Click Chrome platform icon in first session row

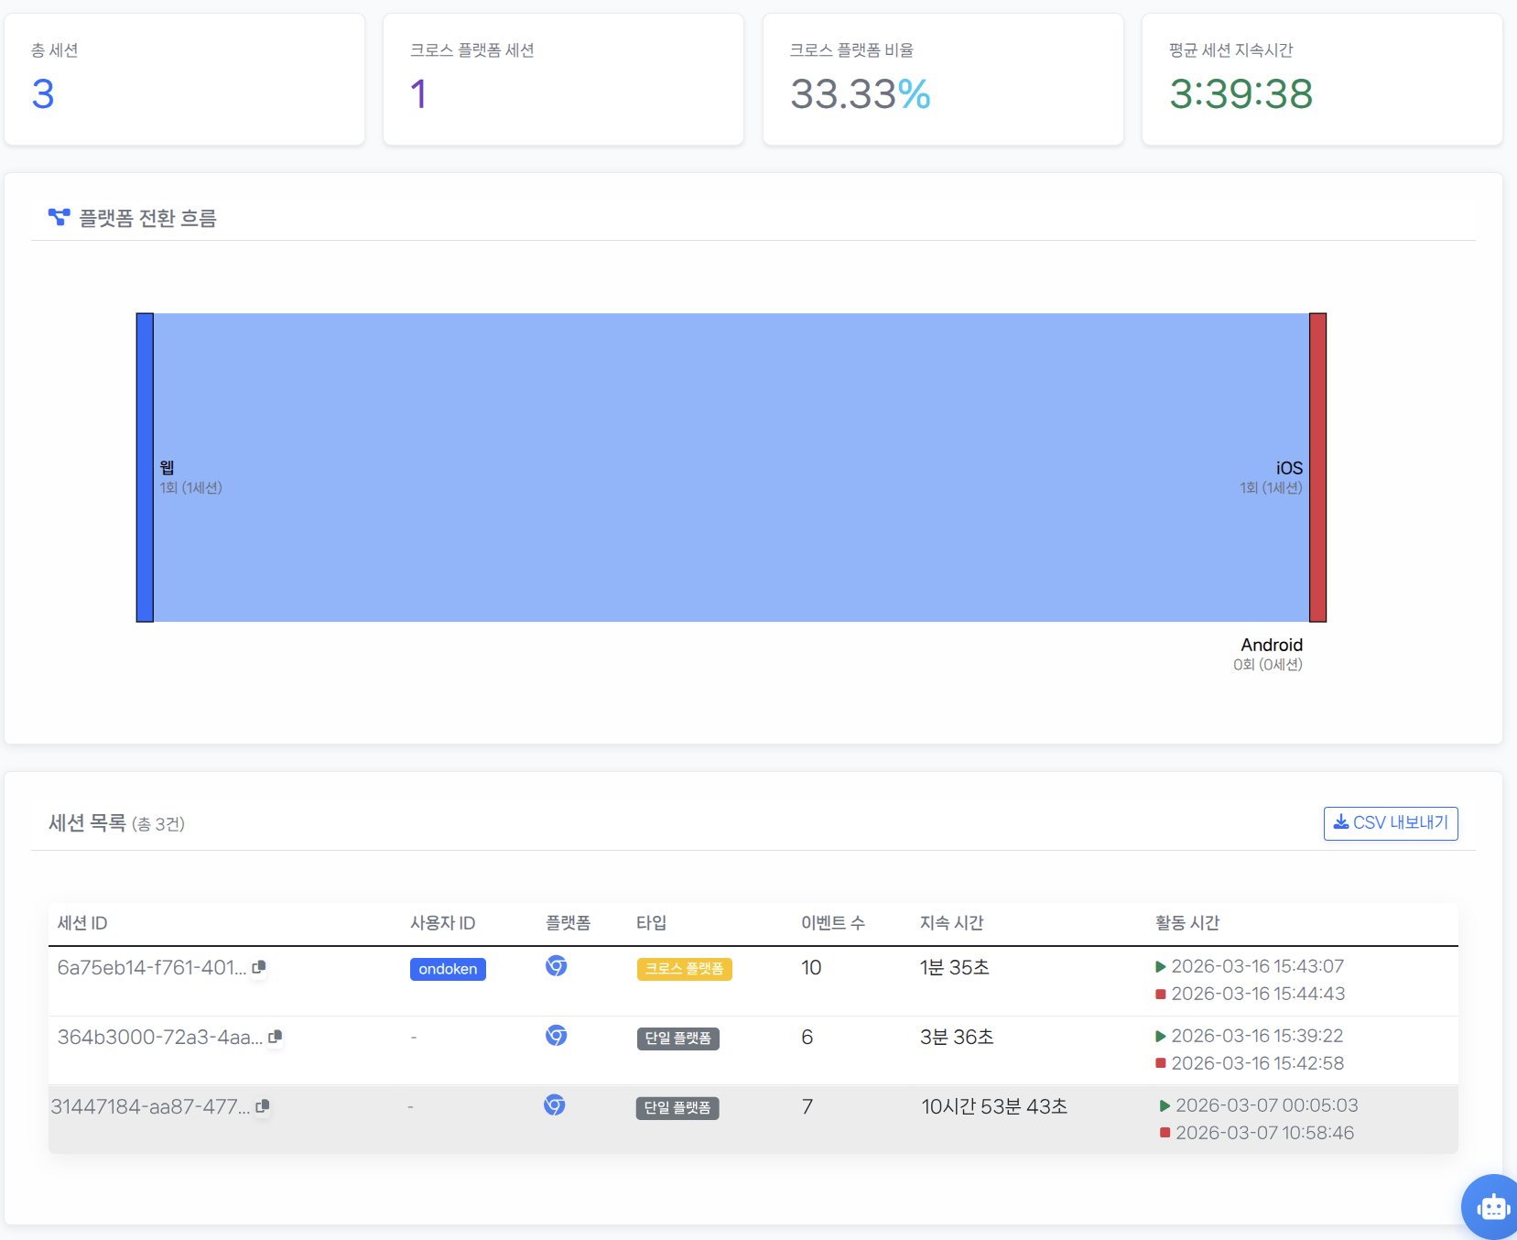coord(556,966)
